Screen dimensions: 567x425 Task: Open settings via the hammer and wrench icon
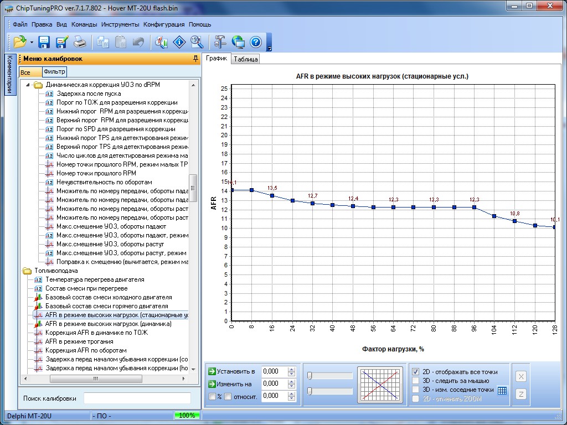(x=220, y=42)
